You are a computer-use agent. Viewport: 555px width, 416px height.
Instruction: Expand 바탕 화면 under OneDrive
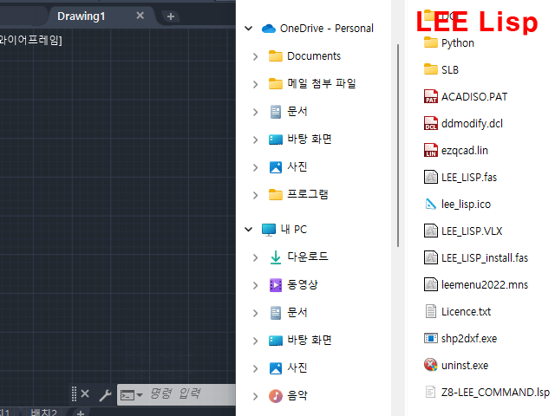[256, 140]
